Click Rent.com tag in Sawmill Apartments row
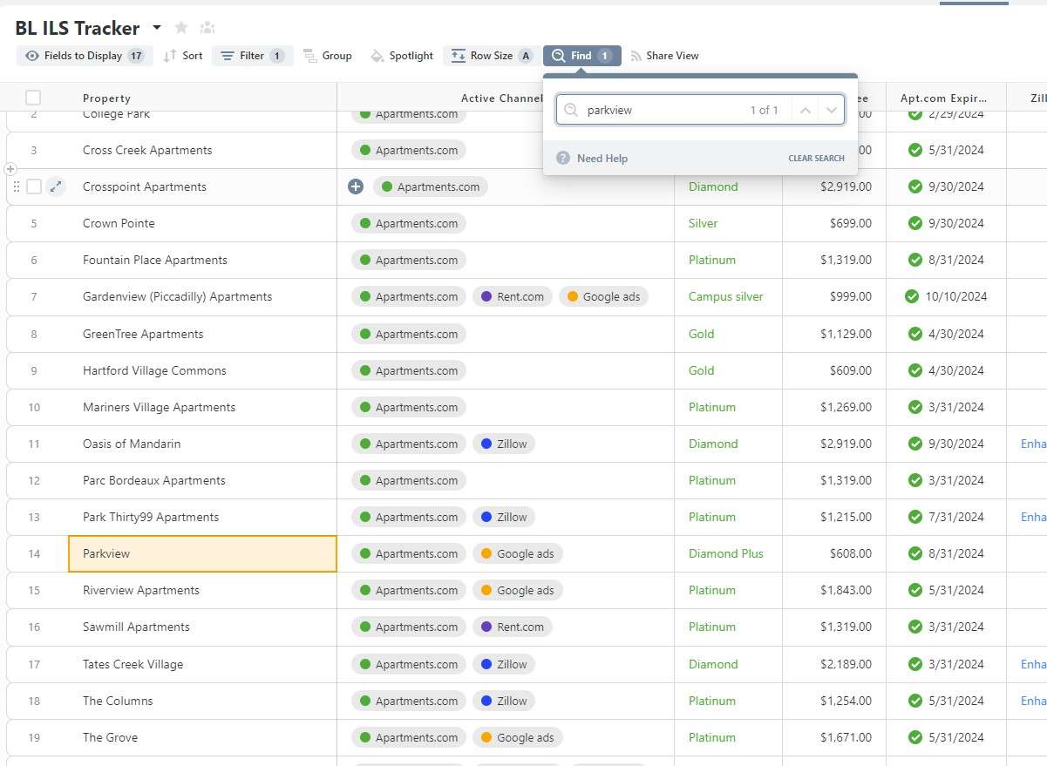1047x766 pixels. (513, 627)
